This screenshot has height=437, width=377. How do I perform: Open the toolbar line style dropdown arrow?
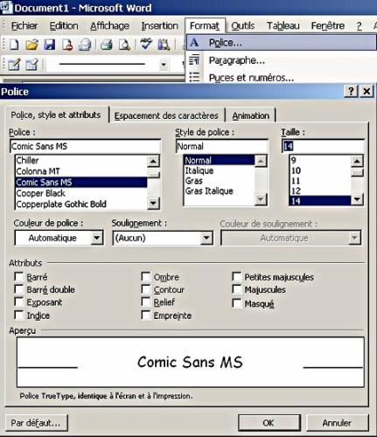click(164, 65)
